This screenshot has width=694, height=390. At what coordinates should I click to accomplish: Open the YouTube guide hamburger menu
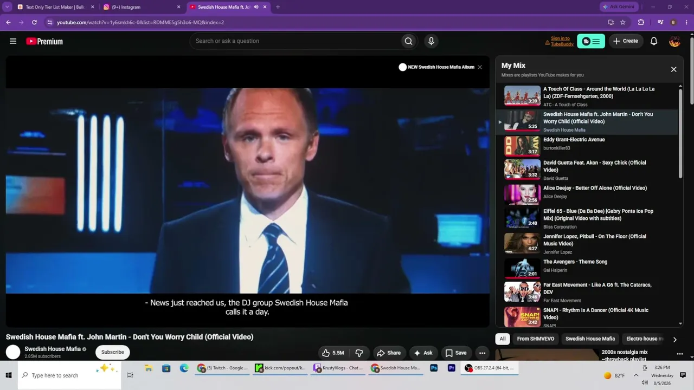coord(13,41)
